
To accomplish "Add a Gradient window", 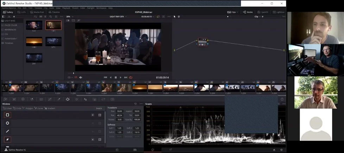I will tap(50, 108).
